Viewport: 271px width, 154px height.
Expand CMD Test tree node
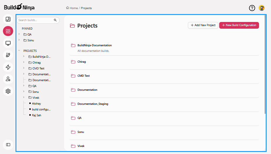[24, 68]
